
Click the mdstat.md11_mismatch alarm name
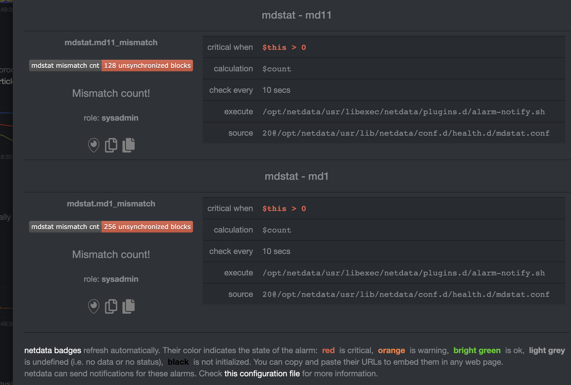111,43
